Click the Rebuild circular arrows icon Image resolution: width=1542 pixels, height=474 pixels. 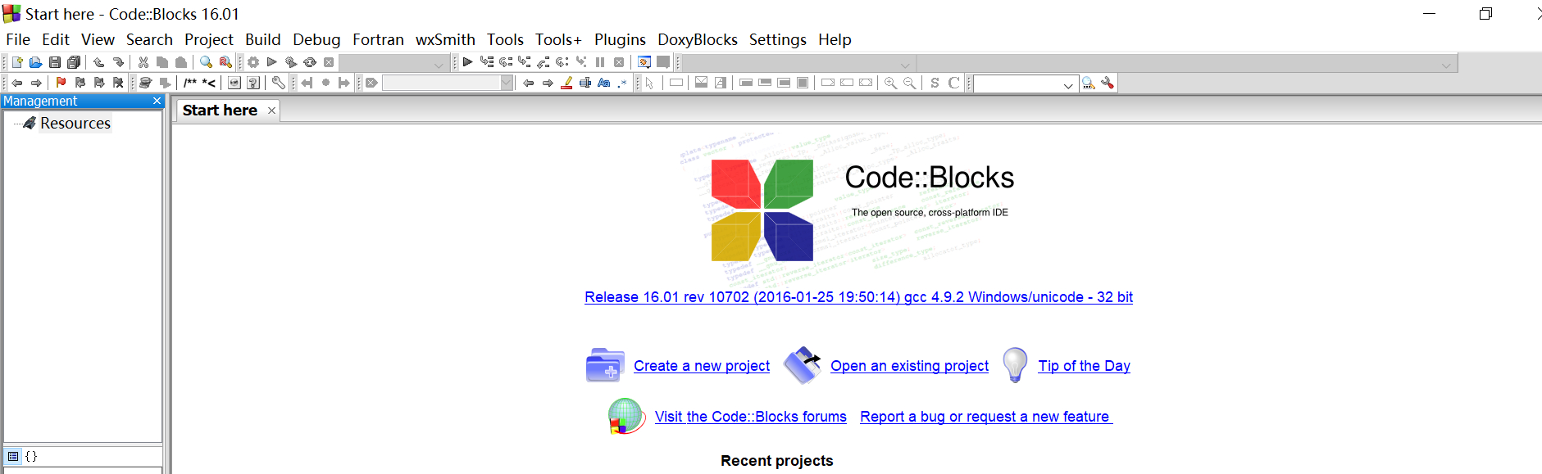tap(310, 62)
